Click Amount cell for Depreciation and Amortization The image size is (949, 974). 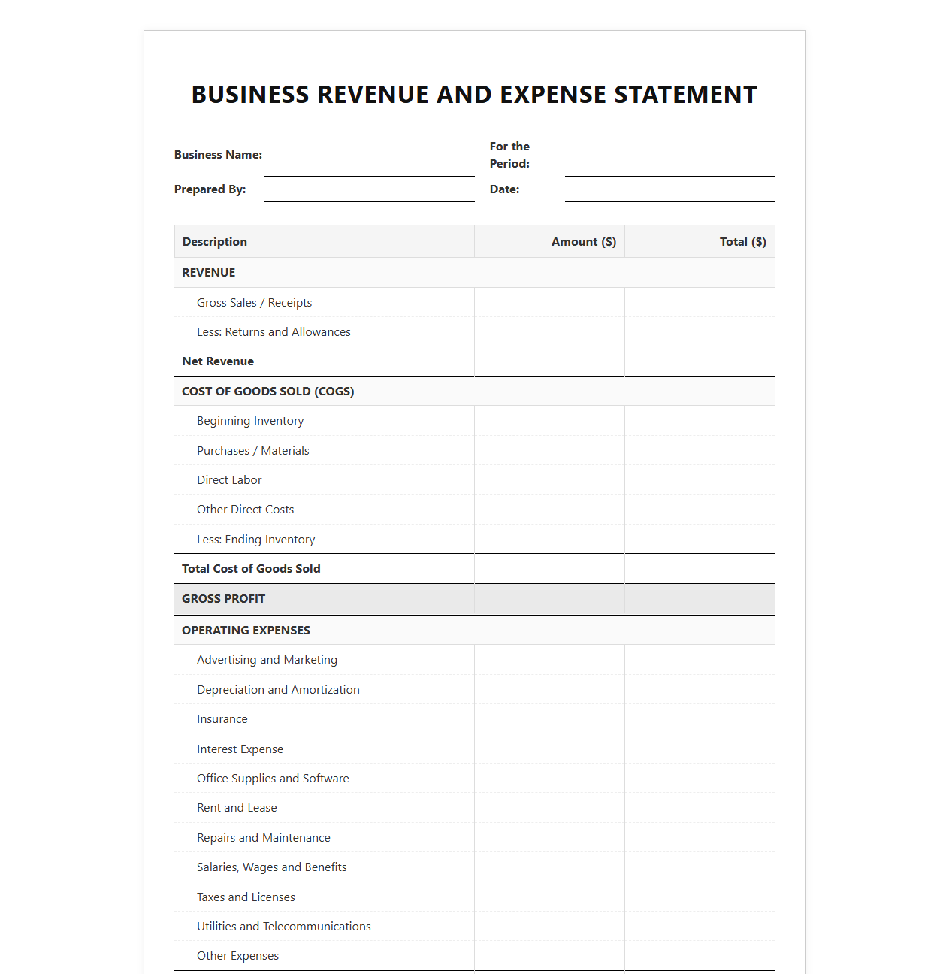pyautogui.click(x=549, y=690)
